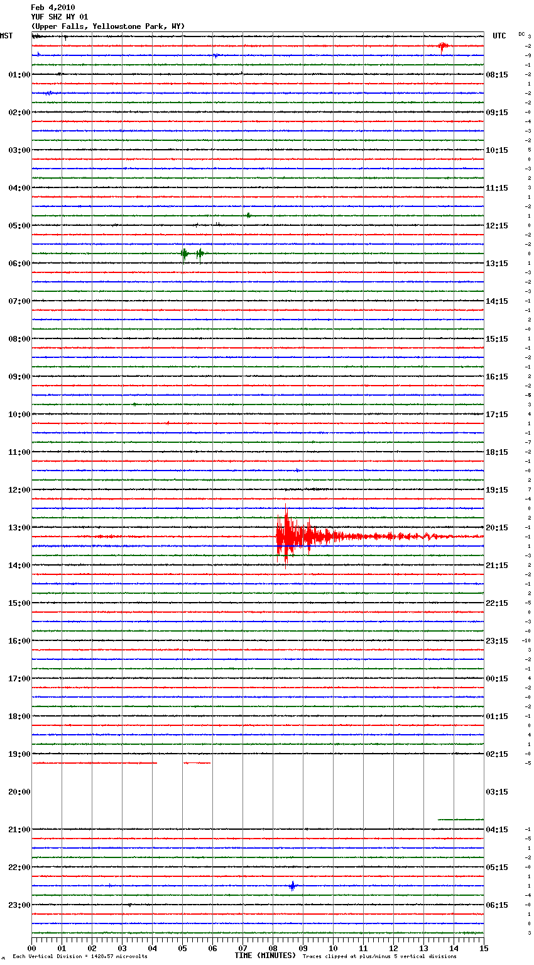
Task: Select the '20:00' MST hour label
Action: (19, 792)
